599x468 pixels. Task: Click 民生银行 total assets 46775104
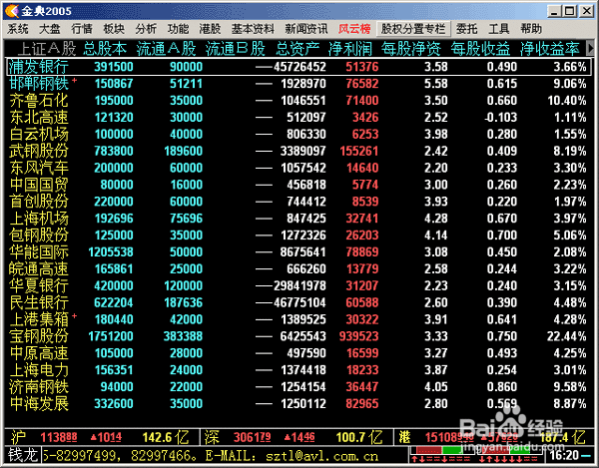(x=299, y=302)
